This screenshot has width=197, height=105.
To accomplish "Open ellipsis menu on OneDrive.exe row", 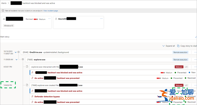I will (x=195, y=52).
